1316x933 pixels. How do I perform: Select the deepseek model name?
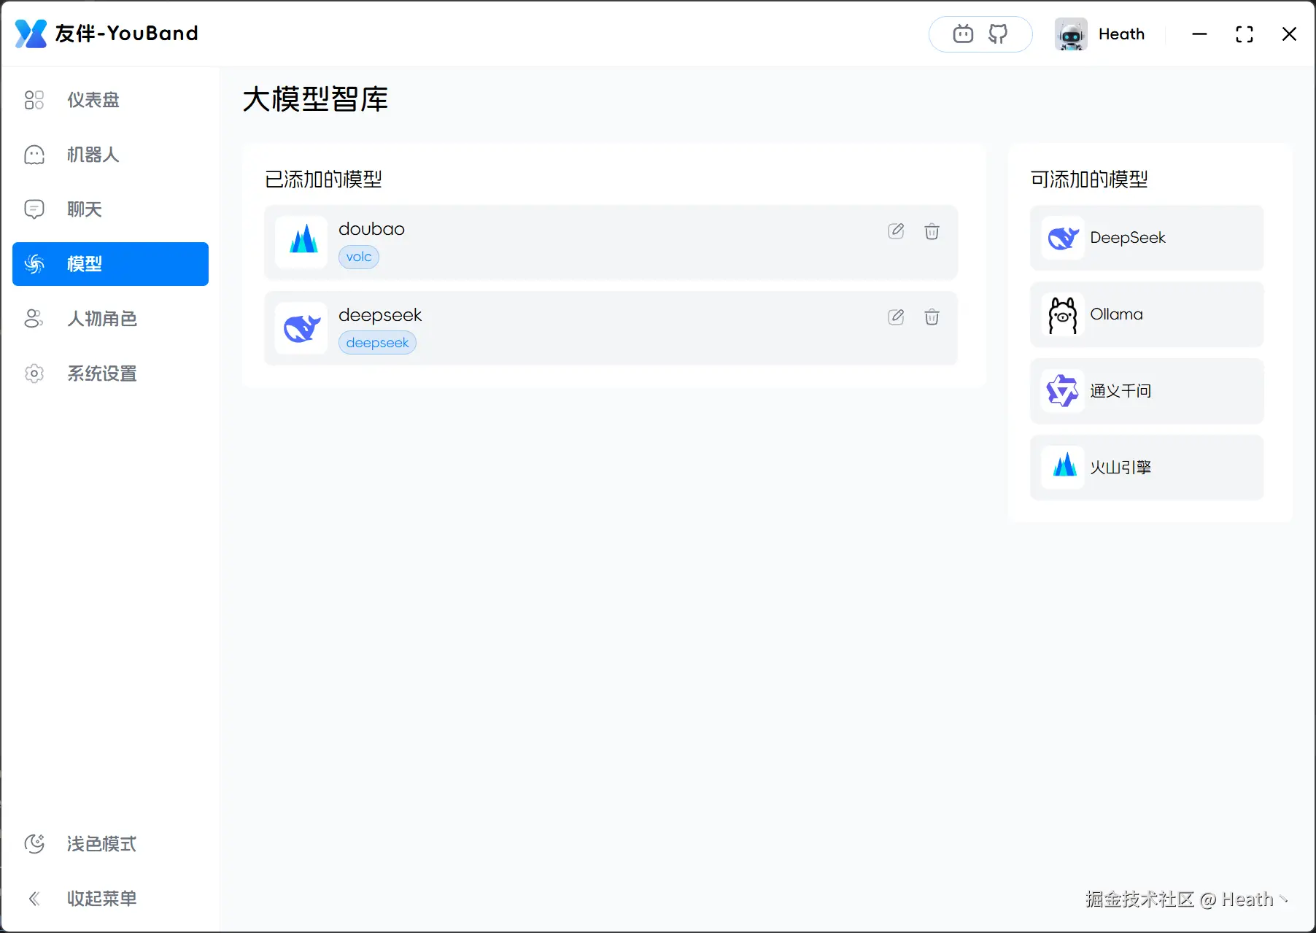point(380,315)
